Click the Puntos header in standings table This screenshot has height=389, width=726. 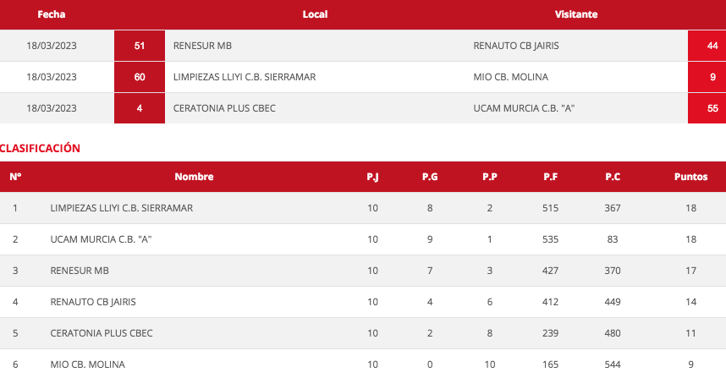point(690,177)
